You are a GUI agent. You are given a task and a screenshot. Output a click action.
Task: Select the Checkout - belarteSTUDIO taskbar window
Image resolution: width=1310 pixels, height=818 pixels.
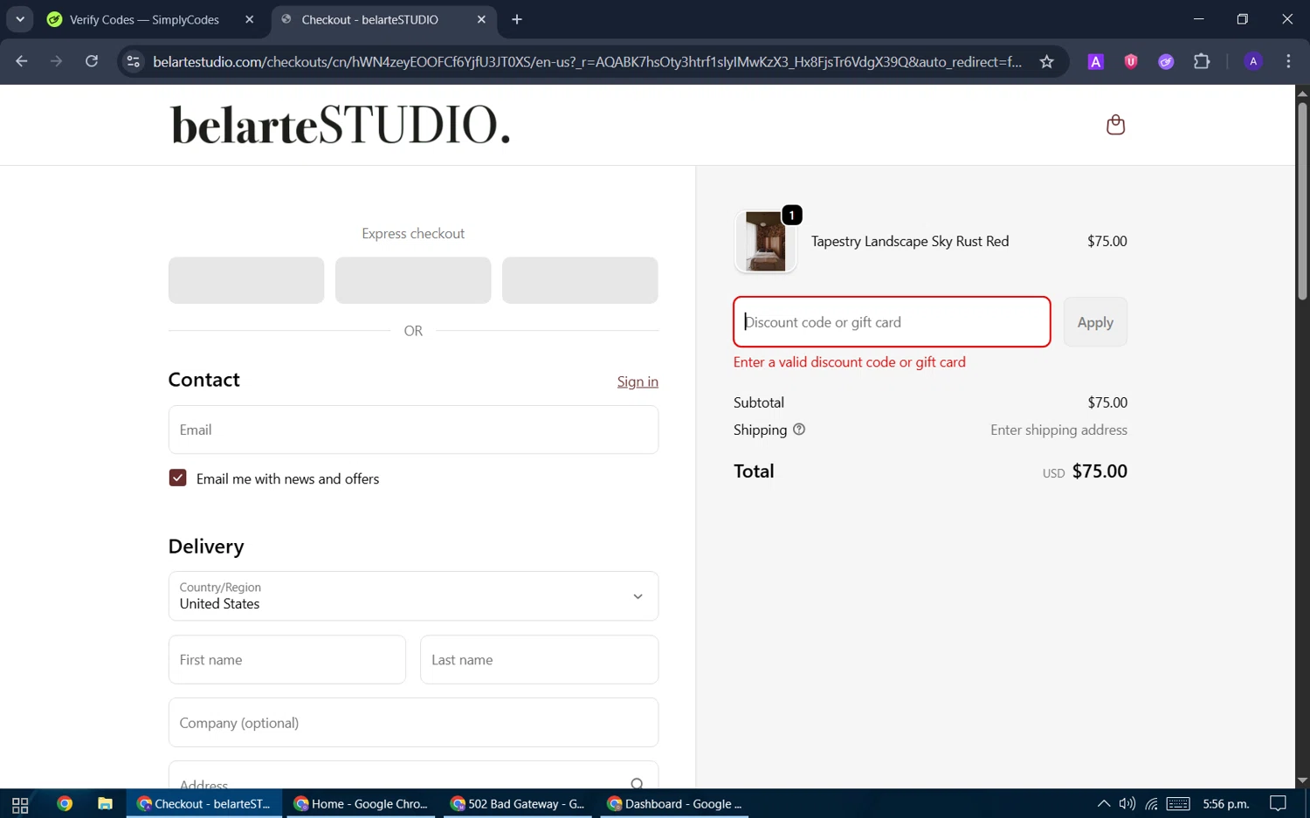click(x=204, y=804)
